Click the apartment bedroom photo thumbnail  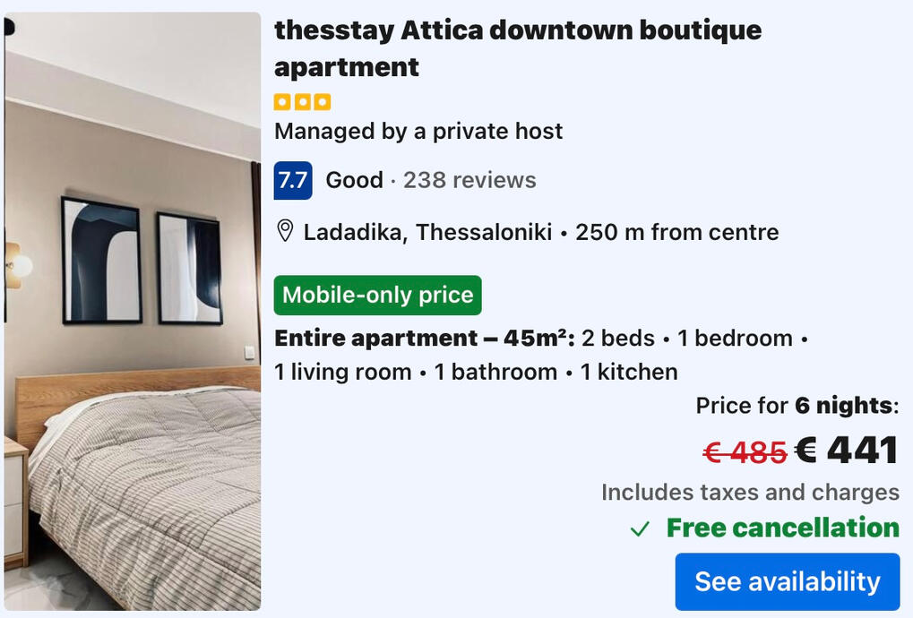pos(133,311)
